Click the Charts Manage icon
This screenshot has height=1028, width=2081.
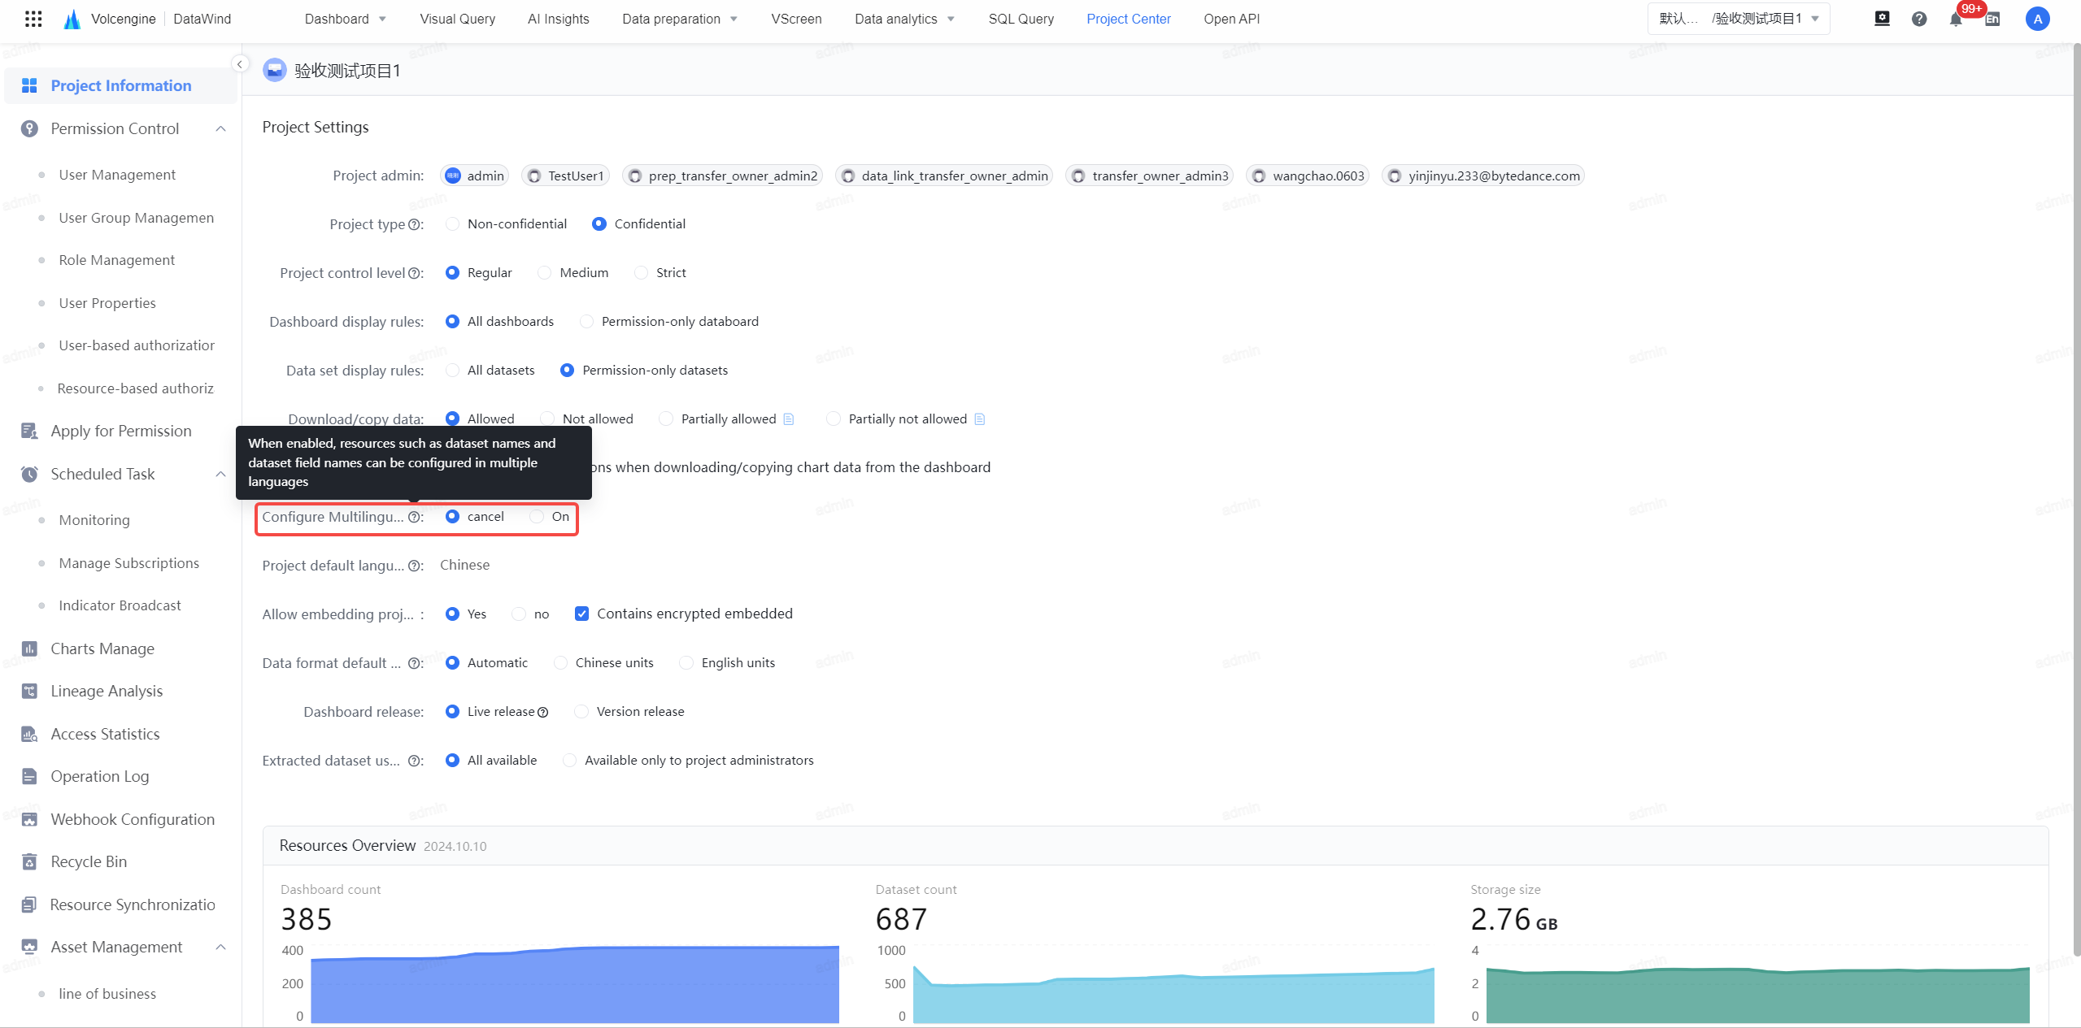click(x=29, y=648)
